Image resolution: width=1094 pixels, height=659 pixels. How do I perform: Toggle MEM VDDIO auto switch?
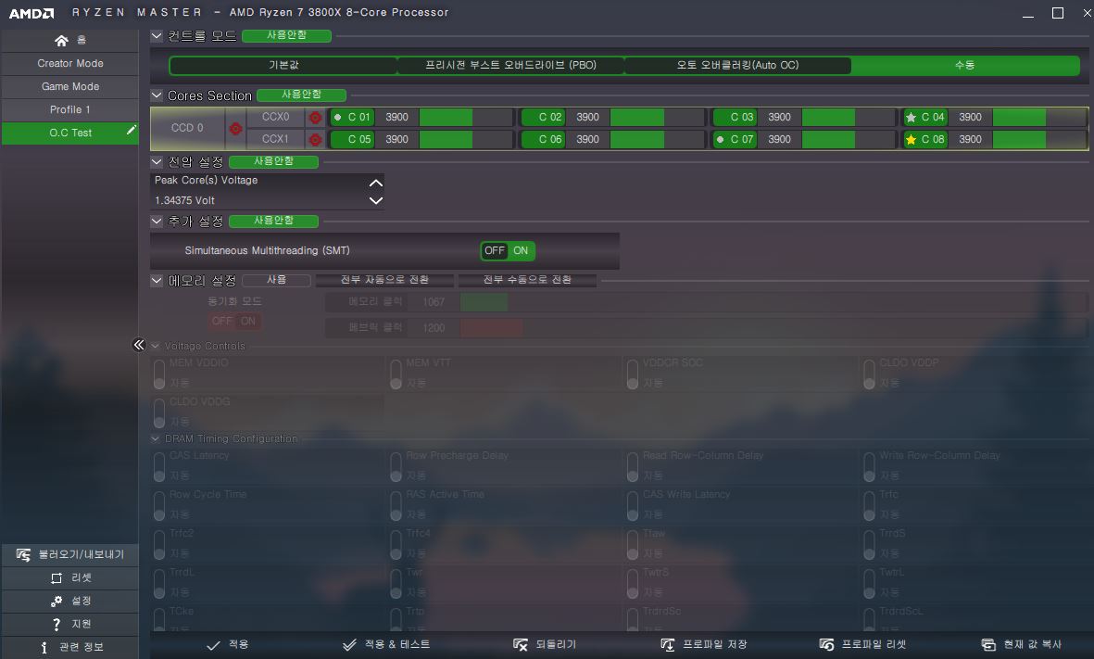[159, 374]
